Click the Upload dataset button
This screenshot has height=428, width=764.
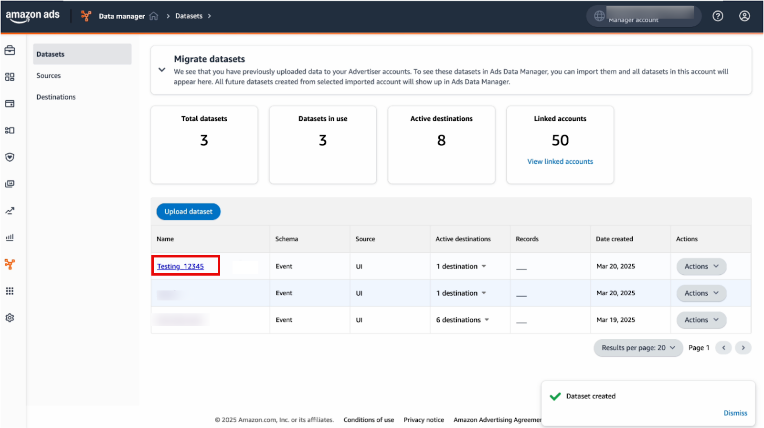188,212
